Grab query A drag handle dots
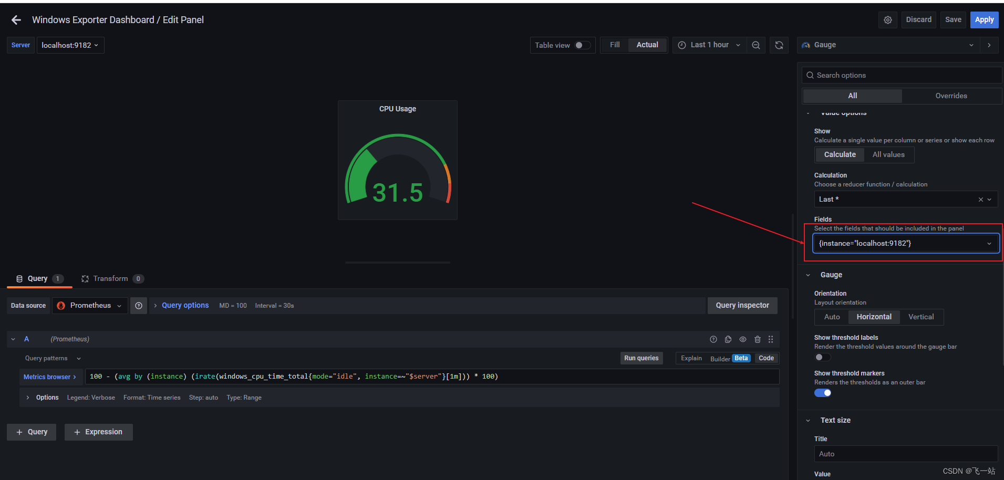Image resolution: width=1004 pixels, height=480 pixels. tap(771, 339)
